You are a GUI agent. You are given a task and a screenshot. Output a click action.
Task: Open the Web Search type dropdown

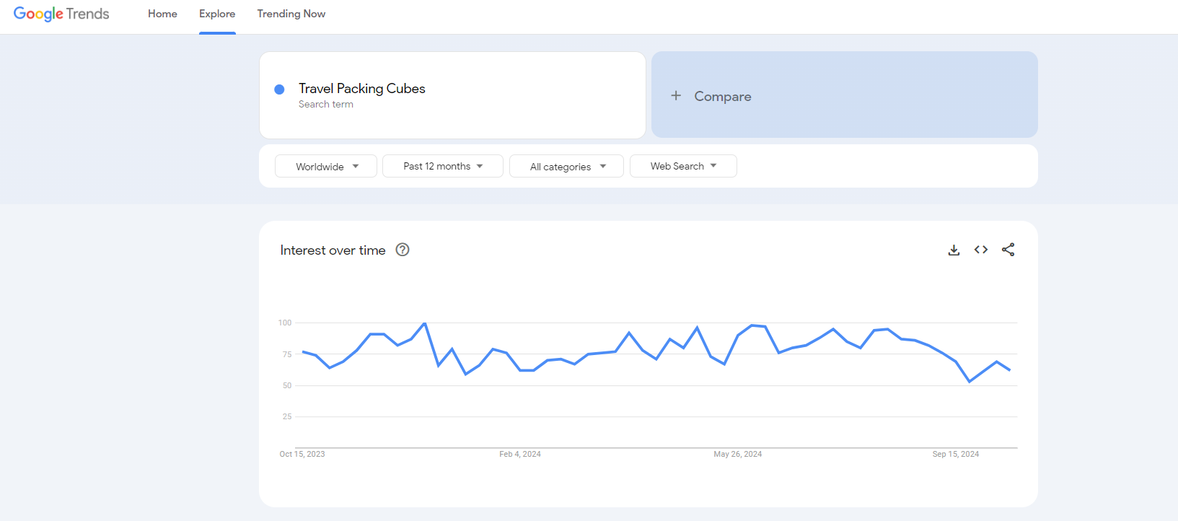tap(683, 166)
